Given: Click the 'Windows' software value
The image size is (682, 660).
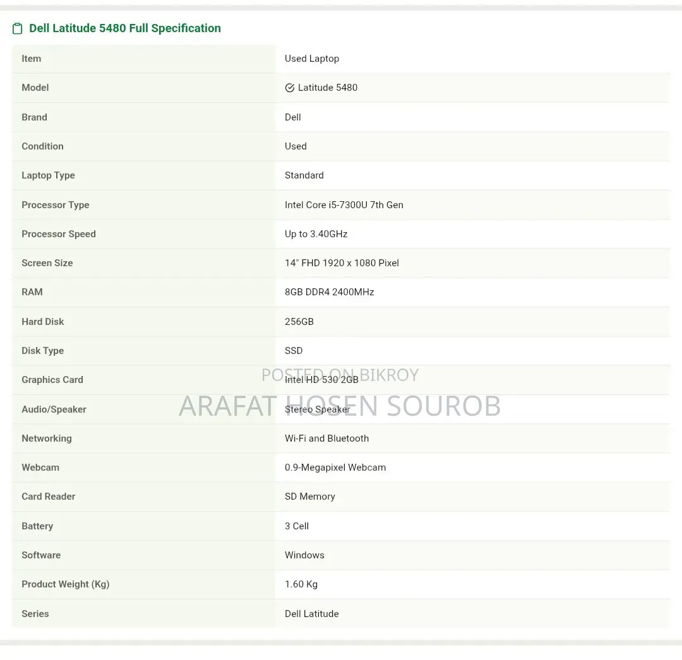Looking at the screenshot, I should 304,556.
